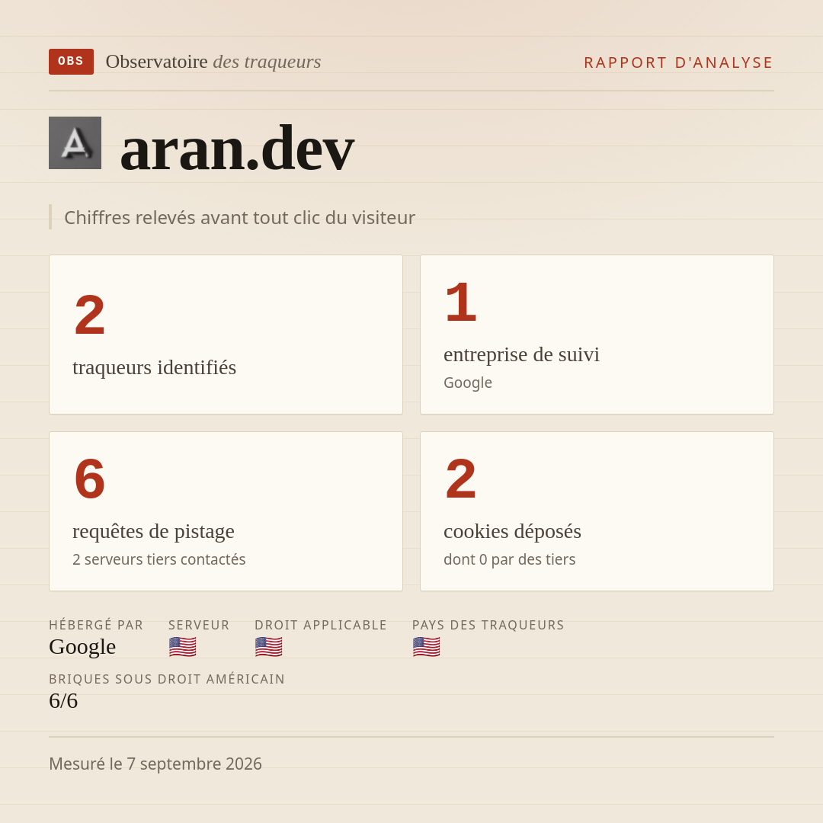The height and width of the screenshot is (823, 823).
Task: Select the "traqueurs identifiés" label
Action: point(154,367)
